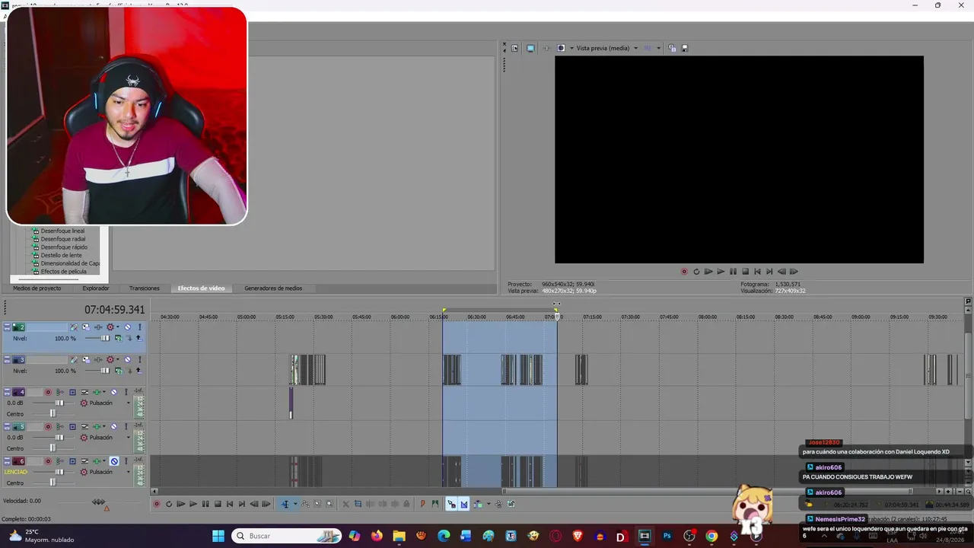Stop in the preview window transport

tap(745, 272)
